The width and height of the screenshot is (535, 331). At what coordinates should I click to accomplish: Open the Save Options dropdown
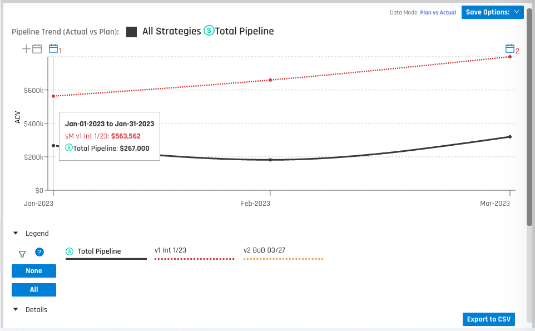pos(492,12)
